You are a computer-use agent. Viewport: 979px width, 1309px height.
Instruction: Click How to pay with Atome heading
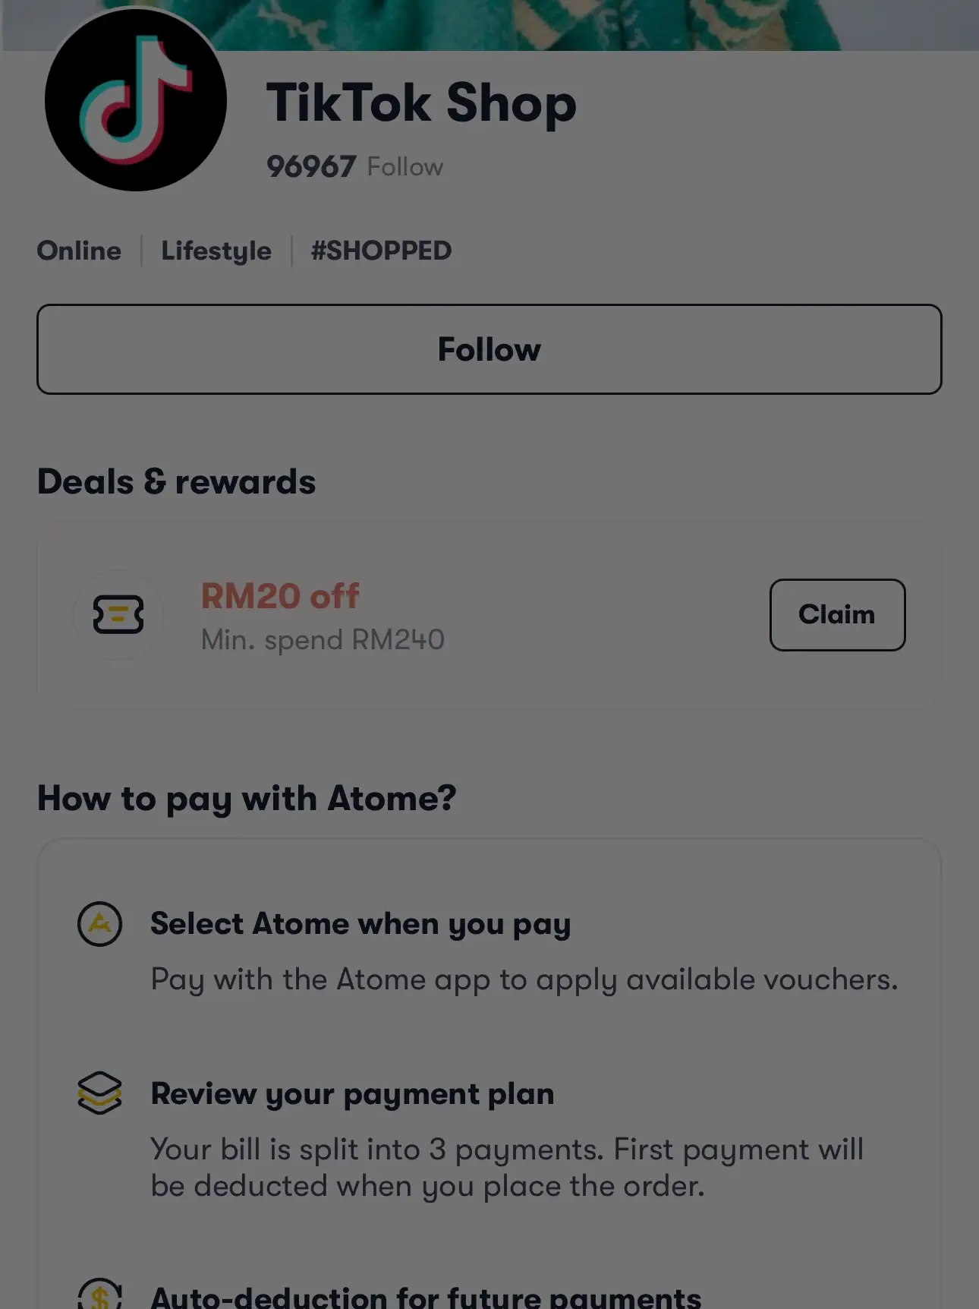[247, 799]
